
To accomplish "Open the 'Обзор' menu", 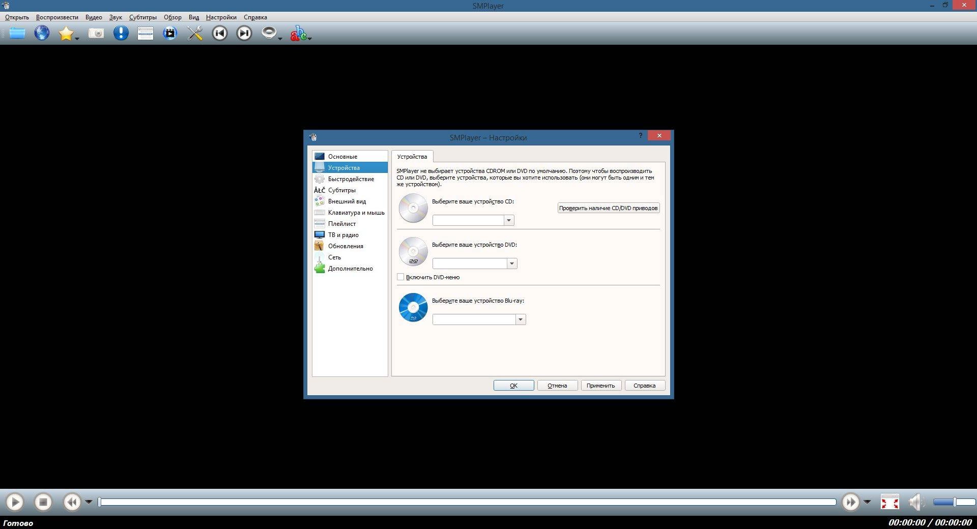I will coord(173,17).
